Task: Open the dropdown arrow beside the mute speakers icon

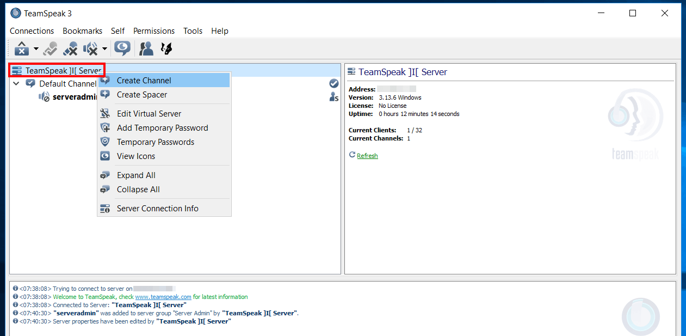Action: [x=103, y=48]
